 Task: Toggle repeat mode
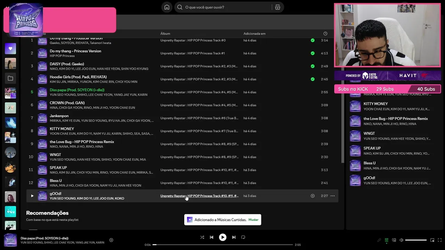243,237
